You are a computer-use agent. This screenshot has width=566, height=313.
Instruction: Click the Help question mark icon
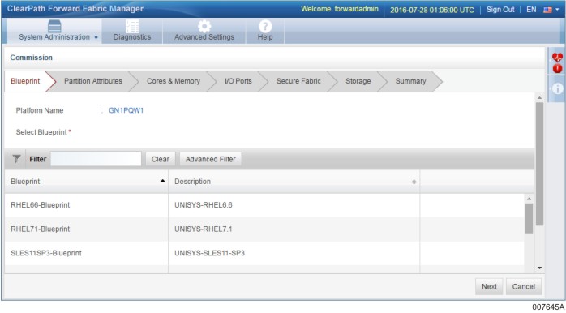pyautogui.click(x=265, y=27)
